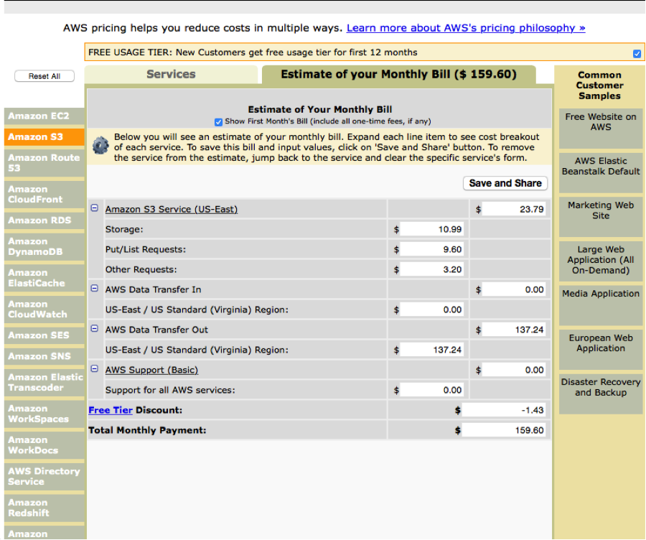Load the European Web Application sample

[x=600, y=349]
